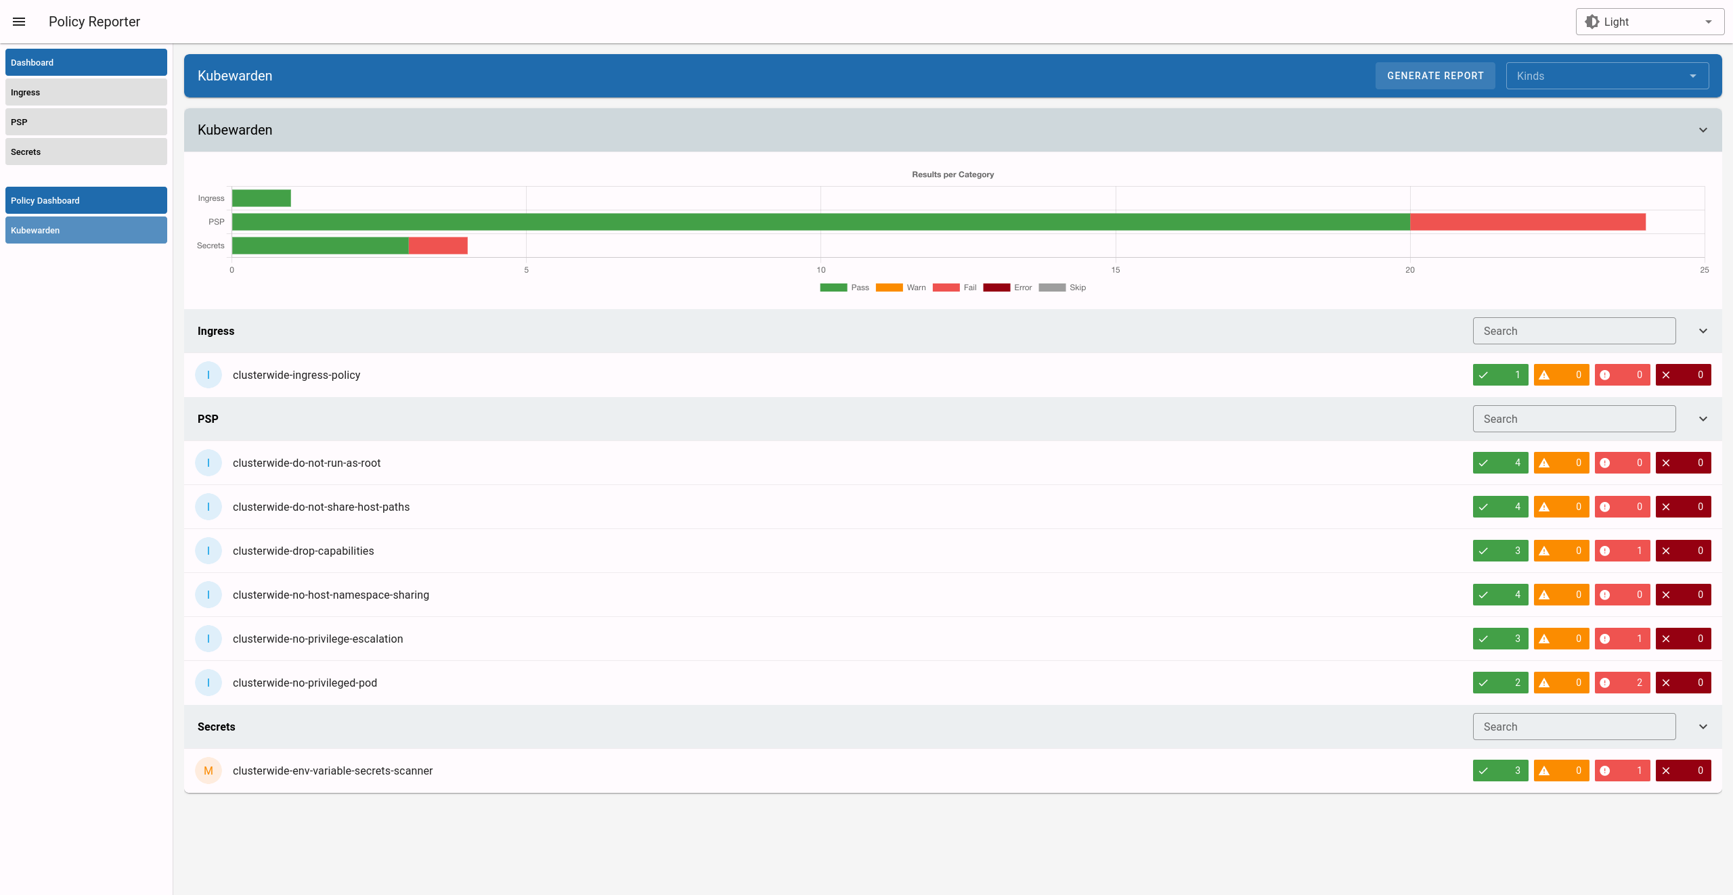Click the 'I' avatar of clusterwide-do-not-run-as-root
The width and height of the screenshot is (1733, 895).
coord(209,463)
